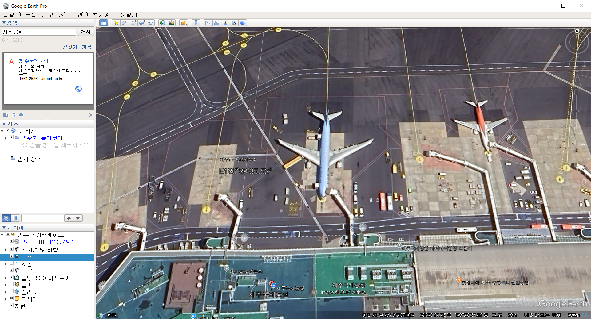Collapse the 레이어 panel header

point(48,228)
